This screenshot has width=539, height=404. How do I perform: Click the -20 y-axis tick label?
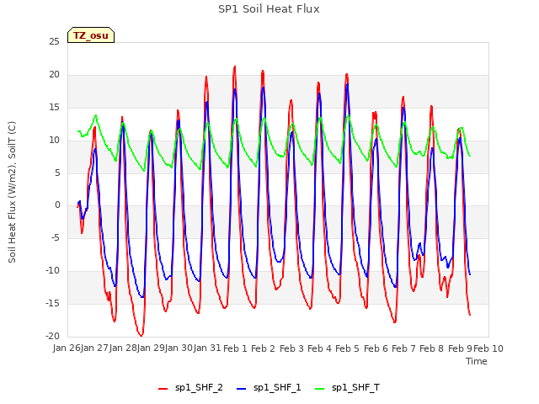(x=52, y=337)
